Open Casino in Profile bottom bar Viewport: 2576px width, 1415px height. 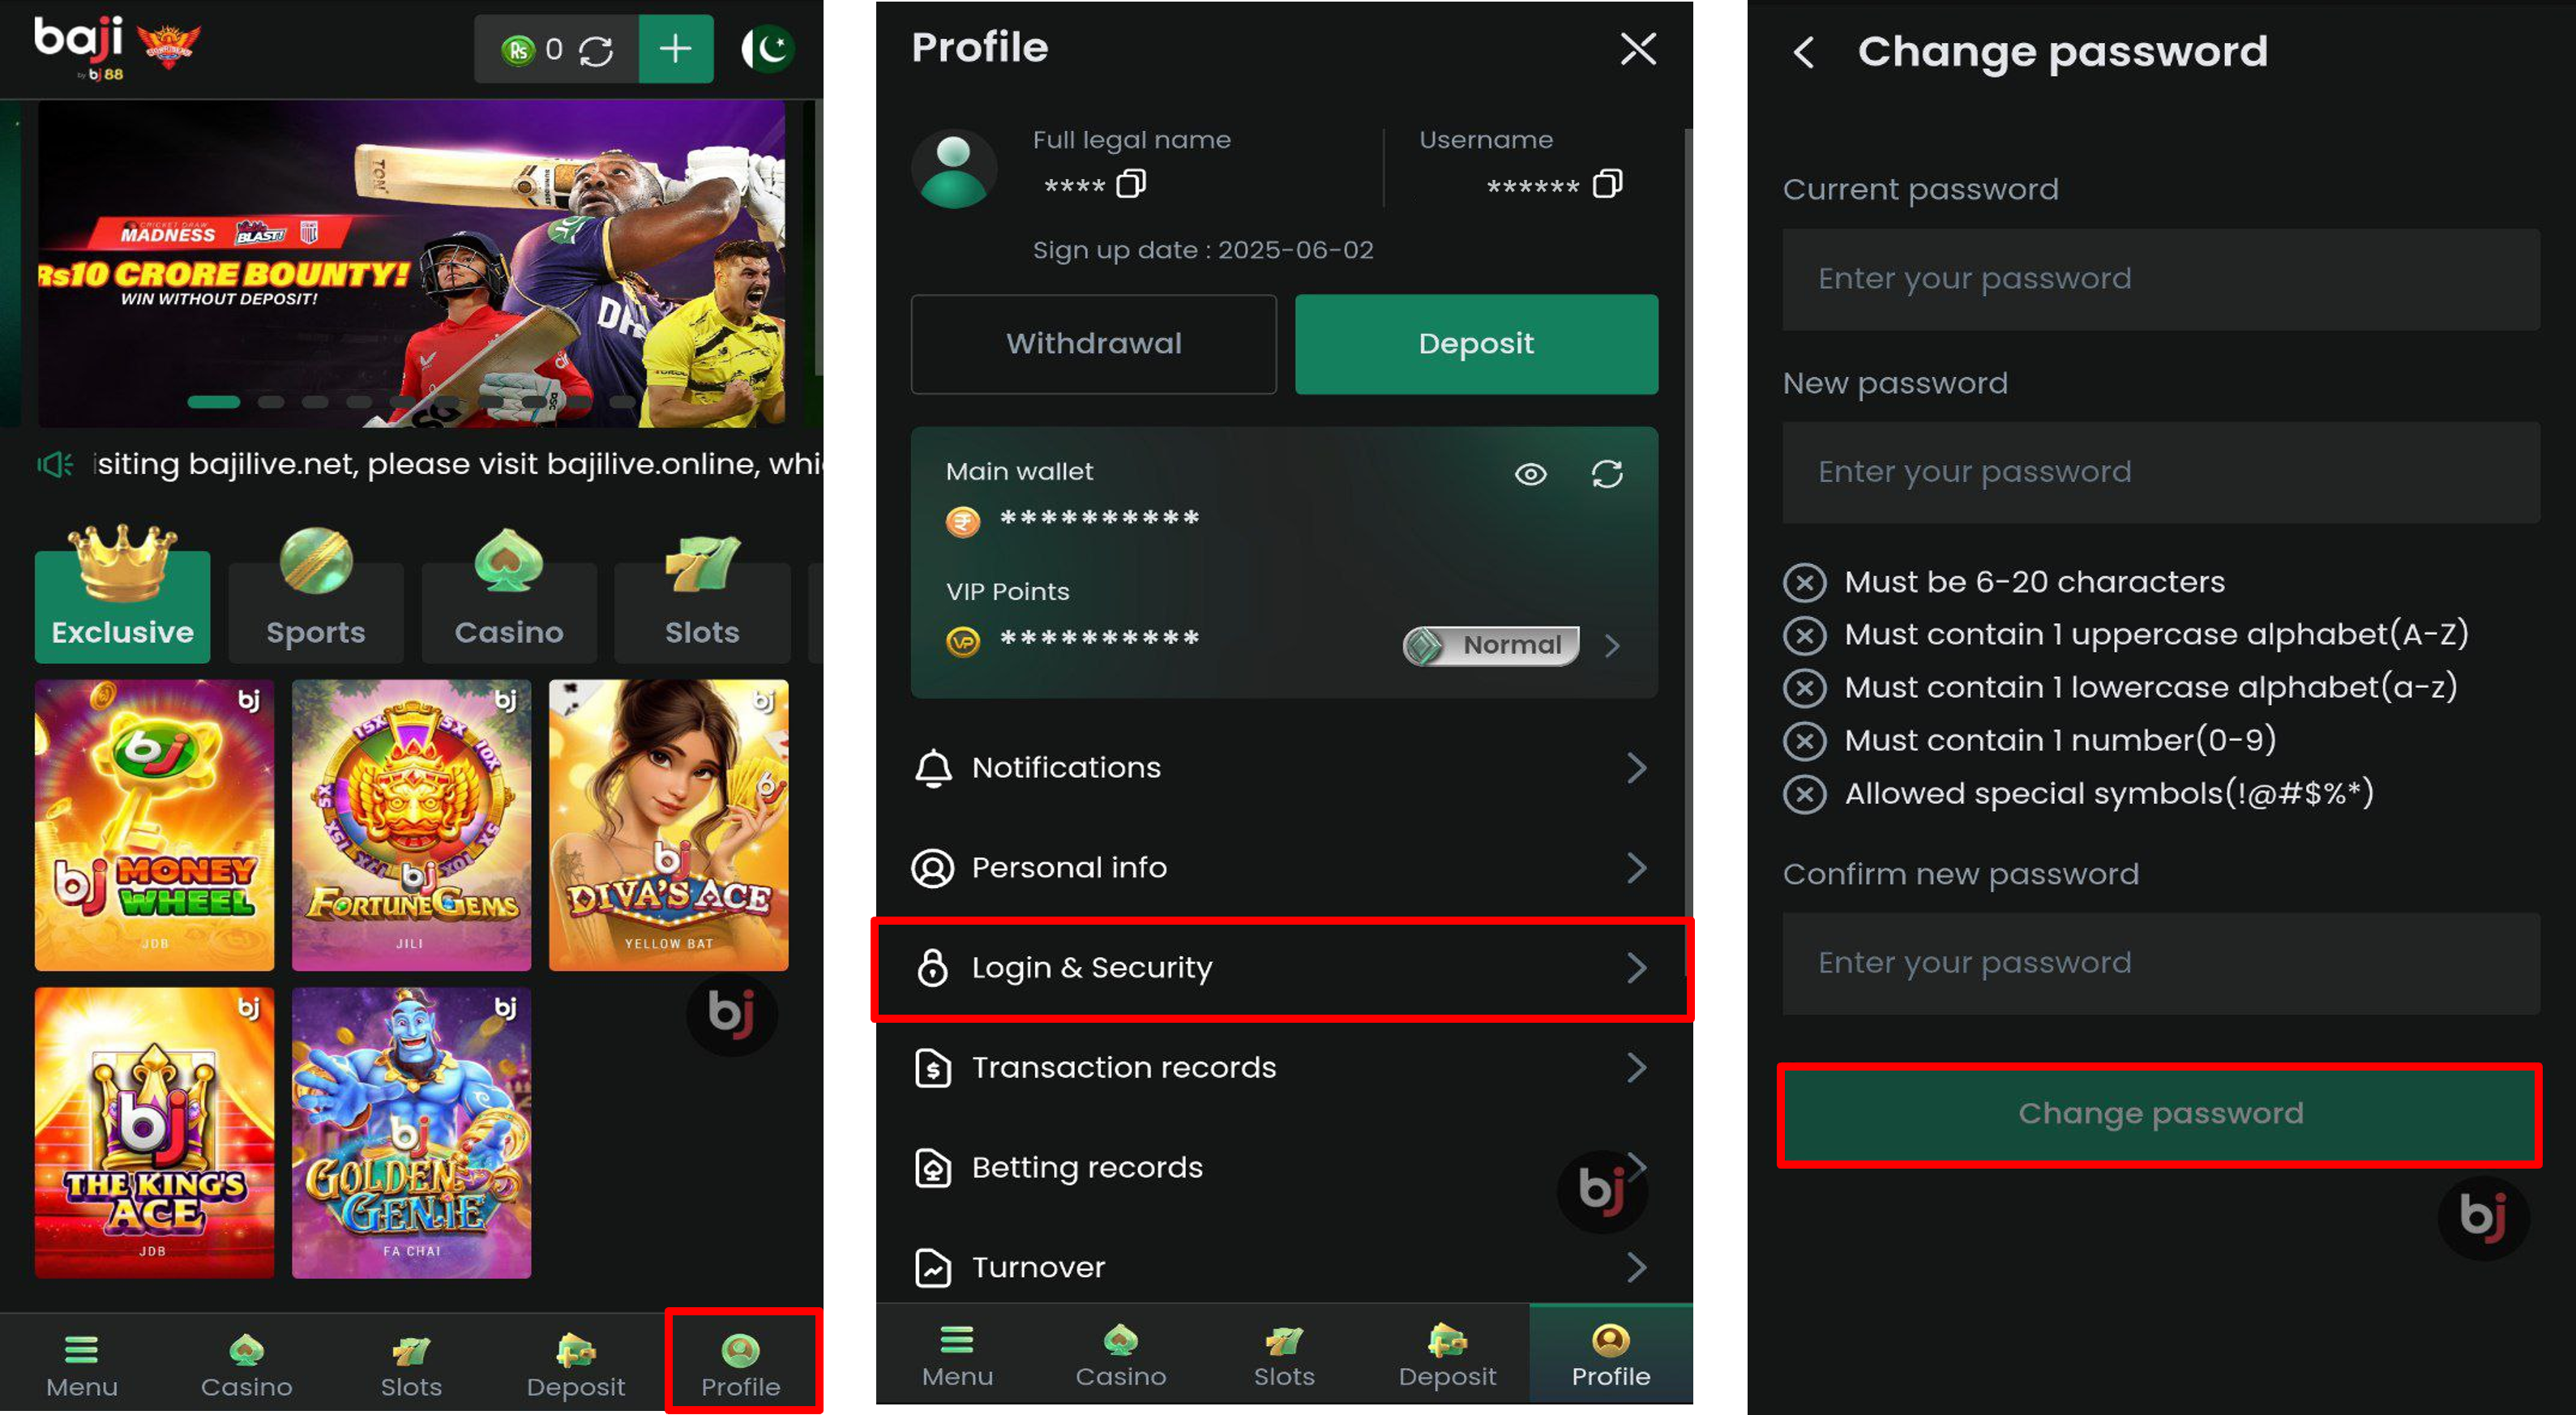pos(1121,1356)
